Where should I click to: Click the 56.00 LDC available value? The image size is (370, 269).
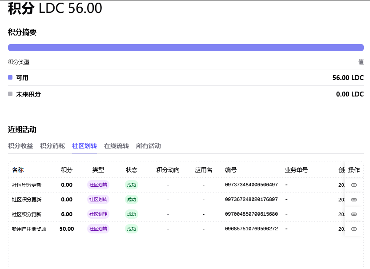[348, 78]
